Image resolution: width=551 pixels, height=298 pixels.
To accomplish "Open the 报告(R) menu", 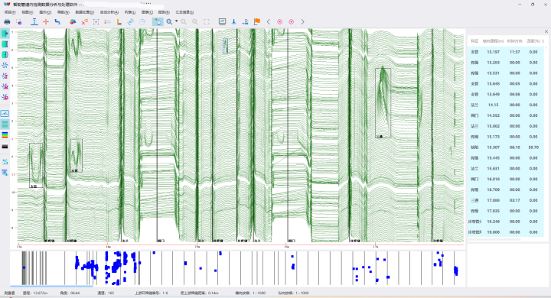I will coord(164,12).
